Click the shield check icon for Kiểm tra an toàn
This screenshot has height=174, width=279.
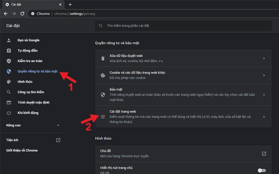9,61
